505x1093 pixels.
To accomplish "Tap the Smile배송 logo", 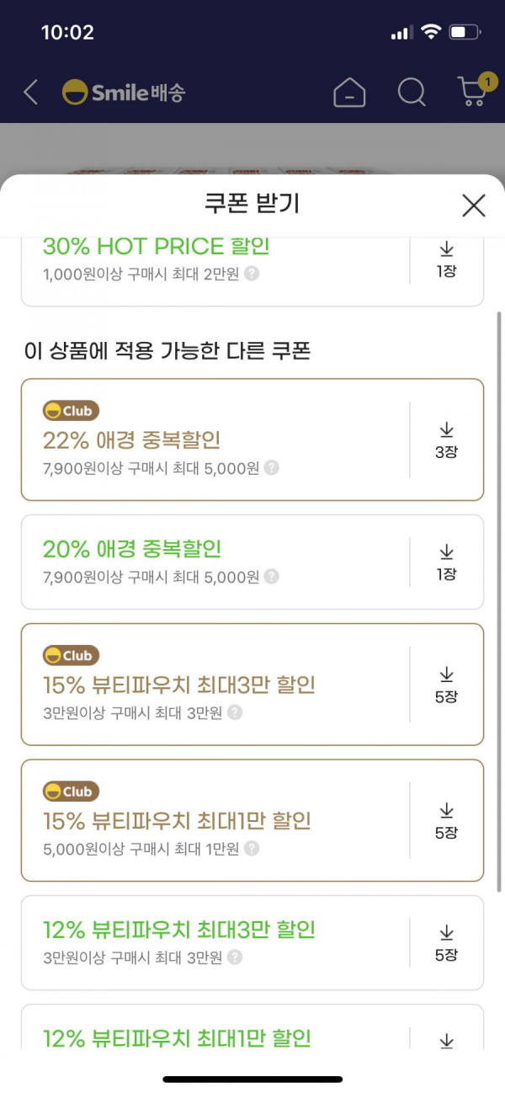I will [x=123, y=92].
